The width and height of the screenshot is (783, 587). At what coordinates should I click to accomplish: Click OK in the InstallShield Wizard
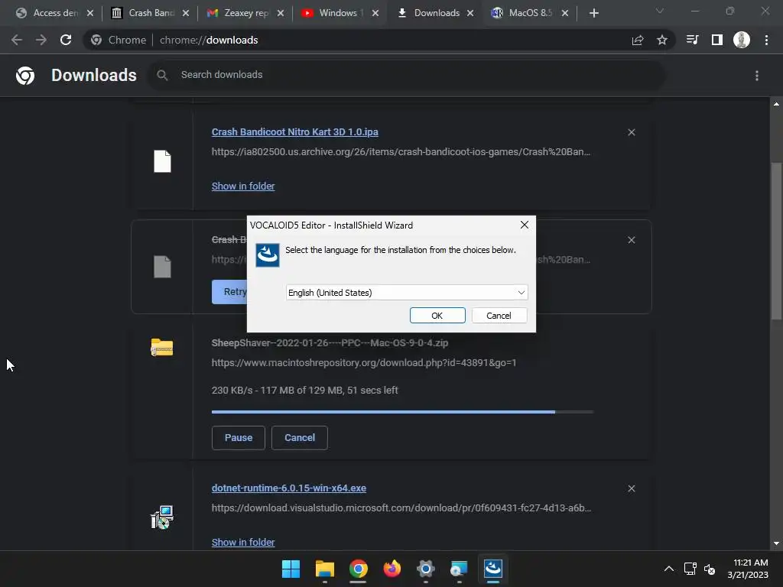[x=437, y=316]
